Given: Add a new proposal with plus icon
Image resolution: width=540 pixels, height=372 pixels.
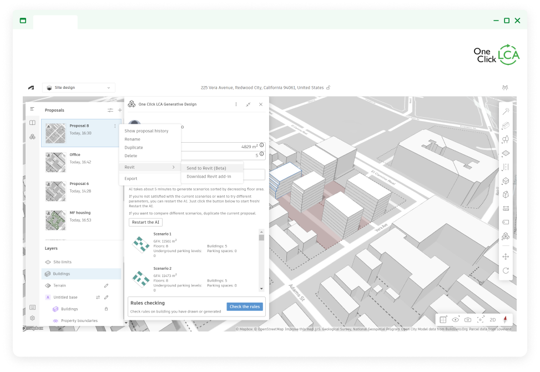Looking at the screenshot, I should 120,110.
